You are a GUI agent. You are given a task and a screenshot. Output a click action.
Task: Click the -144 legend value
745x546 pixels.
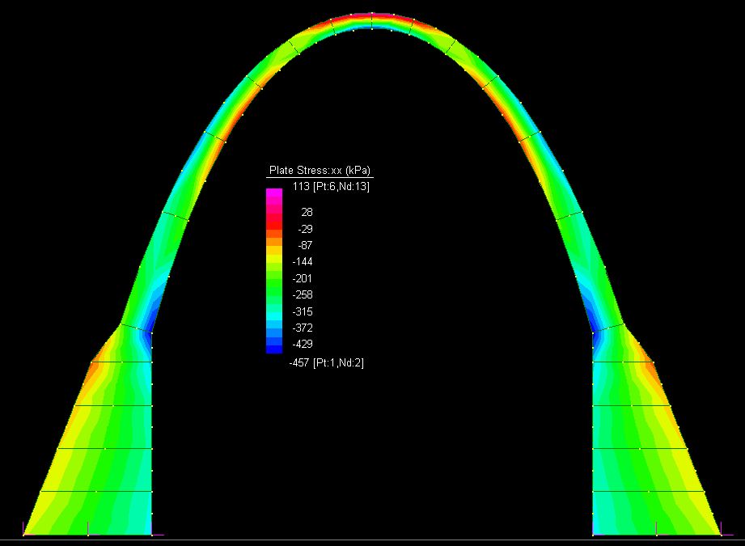click(x=303, y=262)
